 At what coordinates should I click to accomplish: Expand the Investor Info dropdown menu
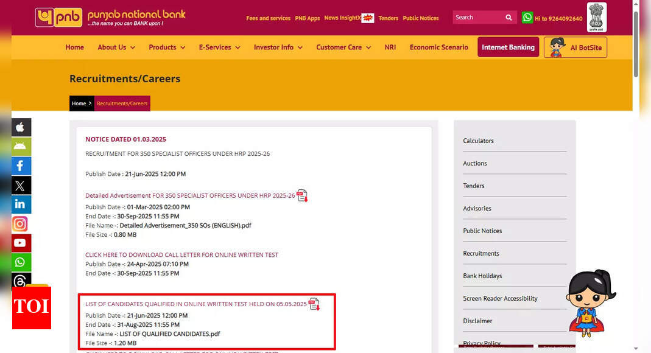[x=278, y=47]
